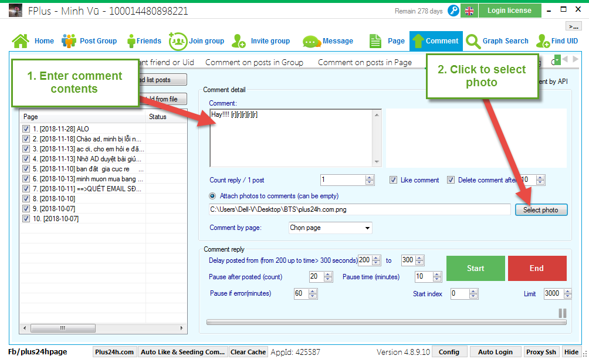
Task: Increase the 'Start index' value
Action: click(473, 292)
